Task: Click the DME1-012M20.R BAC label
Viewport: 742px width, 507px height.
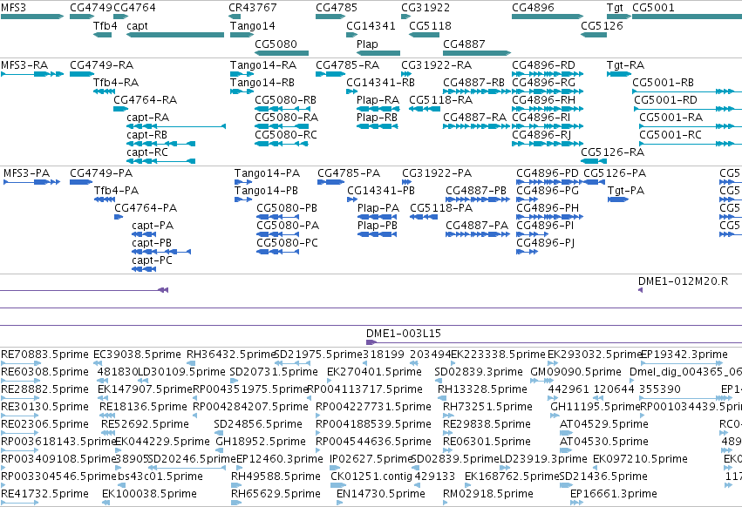Action: [x=683, y=281]
